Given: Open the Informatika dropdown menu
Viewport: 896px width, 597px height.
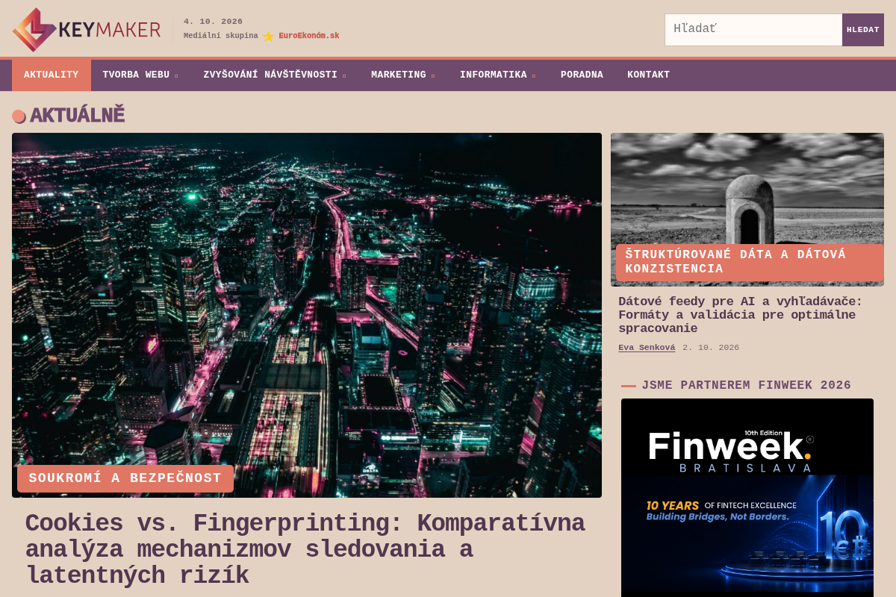Looking at the screenshot, I should (498, 75).
